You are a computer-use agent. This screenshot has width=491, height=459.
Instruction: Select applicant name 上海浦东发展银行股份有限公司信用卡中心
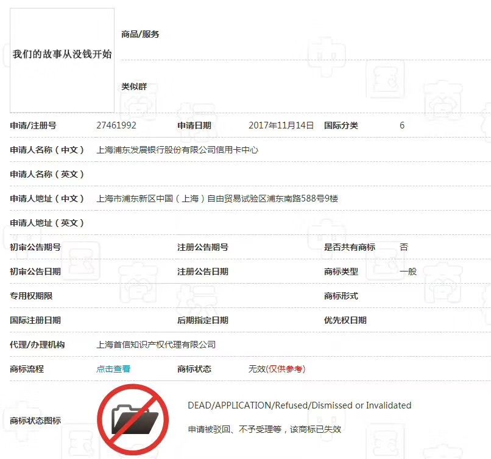(x=177, y=150)
